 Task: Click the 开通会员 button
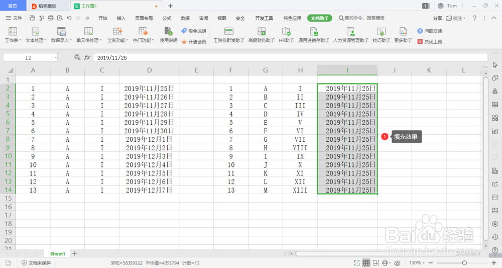(194, 42)
